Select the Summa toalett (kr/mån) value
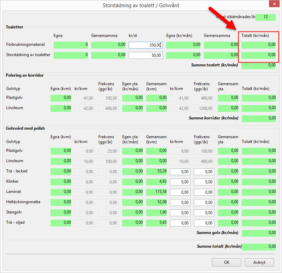282x273 pixels. [x=258, y=65]
